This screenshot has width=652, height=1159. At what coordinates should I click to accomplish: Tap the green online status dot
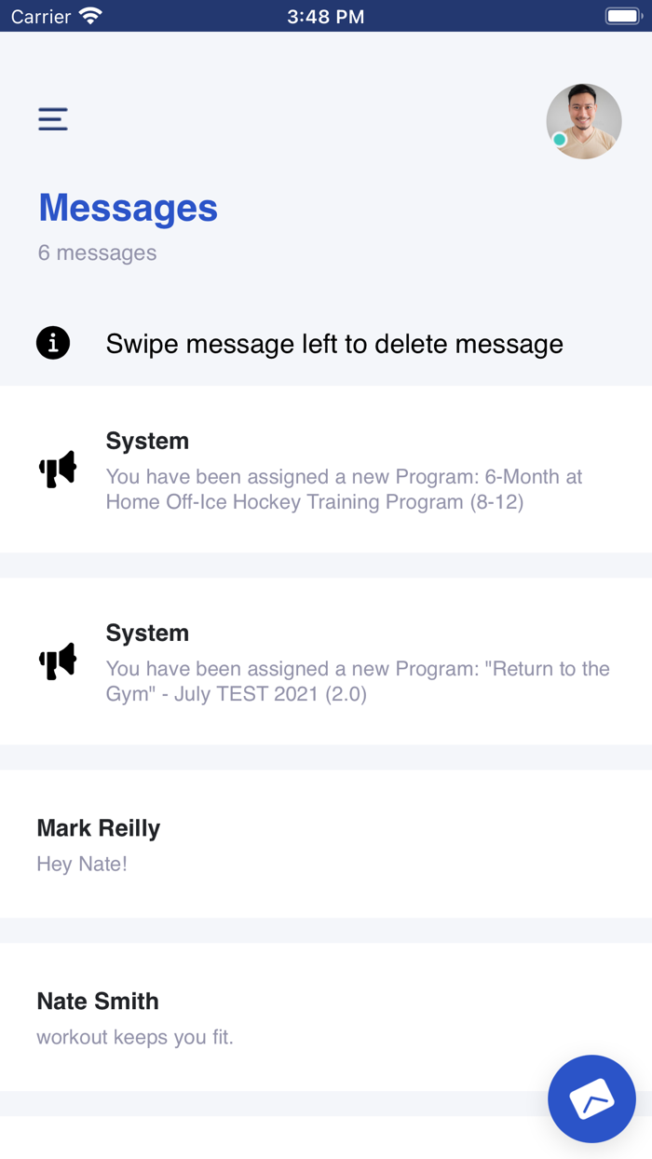click(x=559, y=140)
